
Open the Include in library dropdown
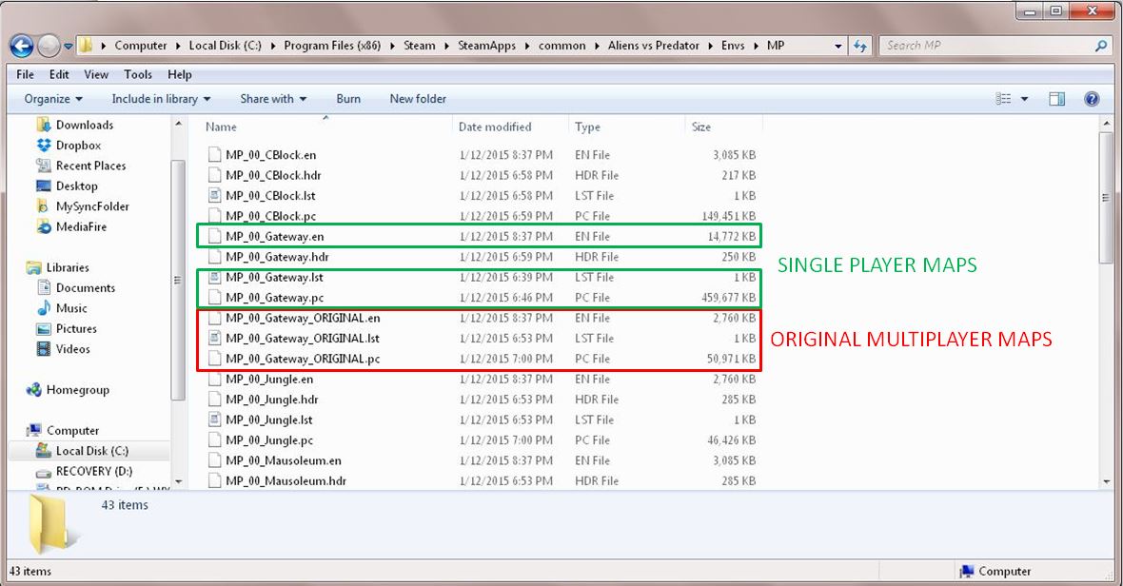pos(161,99)
